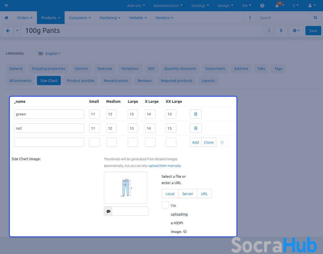Click the home icon in navigation bar
The image size is (323, 254).
point(6,18)
